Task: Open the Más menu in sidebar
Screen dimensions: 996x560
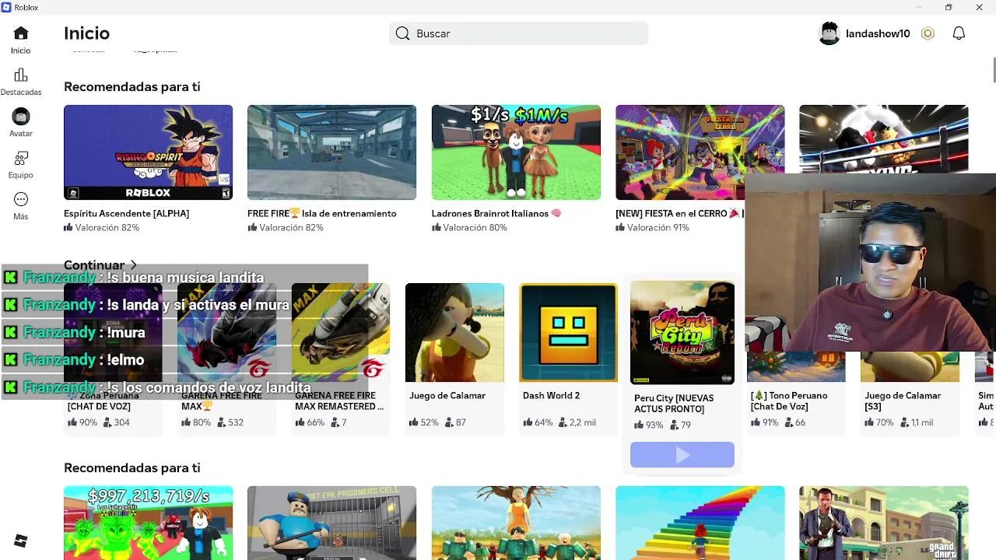Action: coord(21,199)
